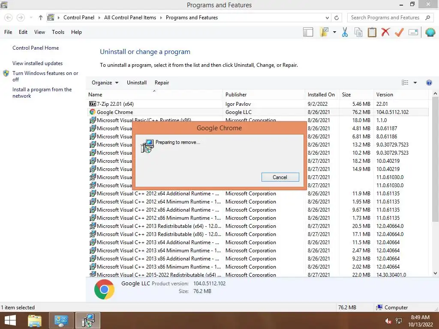
Task: Expand the address bar history dropdown
Action: (x=327, y=18)
